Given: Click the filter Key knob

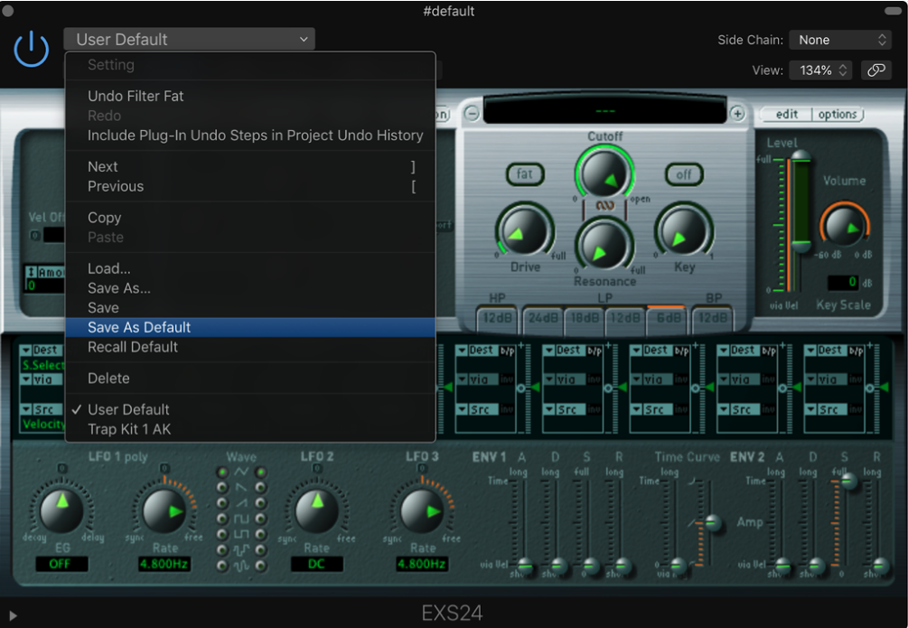Looking at the screenshot, I should click(684, 230).
